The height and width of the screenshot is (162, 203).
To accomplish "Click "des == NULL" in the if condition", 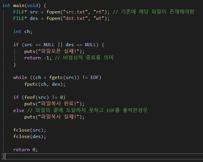I will coord(81,45).
